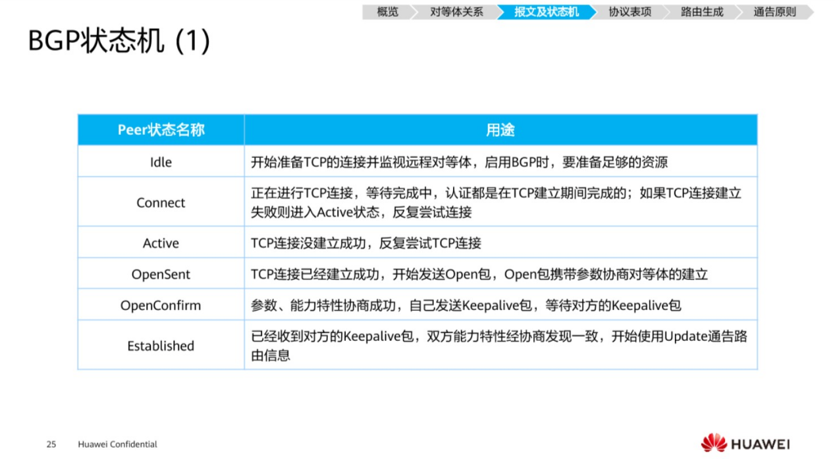This screenshot has height=466, width=835.
Task: Click the Connect state cell
Action: click(x=161, y=202)
